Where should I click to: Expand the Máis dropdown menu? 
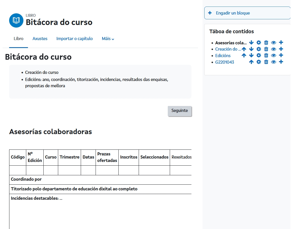tap(108, 39)
